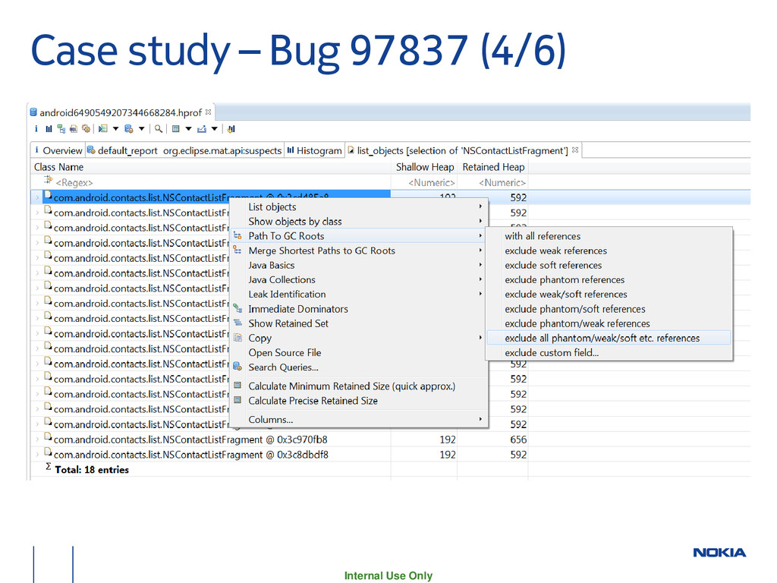Choose 'exclude all phantom/weak/soft etc. references'
This screenshot has width=777, height=583.
pyautogui.click(x=602, y=339)
